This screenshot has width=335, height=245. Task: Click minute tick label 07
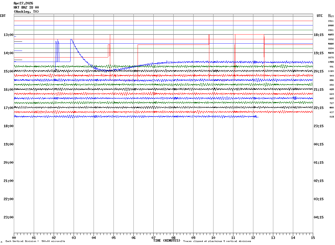pos(153,238)
